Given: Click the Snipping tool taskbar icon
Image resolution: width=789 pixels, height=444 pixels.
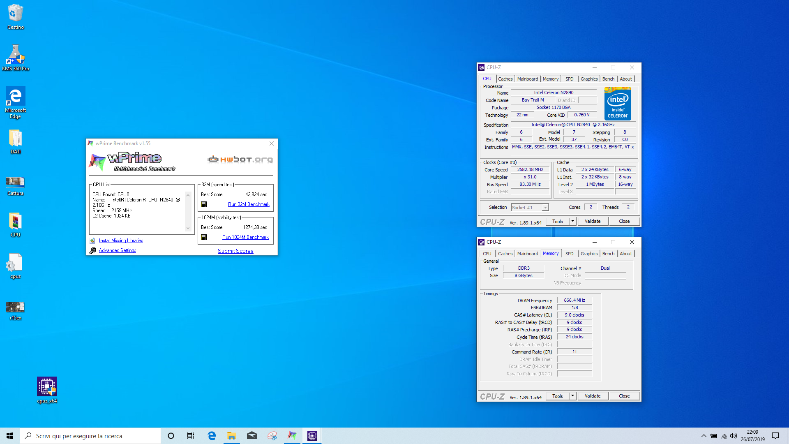Looking at the screenshot, I should [272, 436].
